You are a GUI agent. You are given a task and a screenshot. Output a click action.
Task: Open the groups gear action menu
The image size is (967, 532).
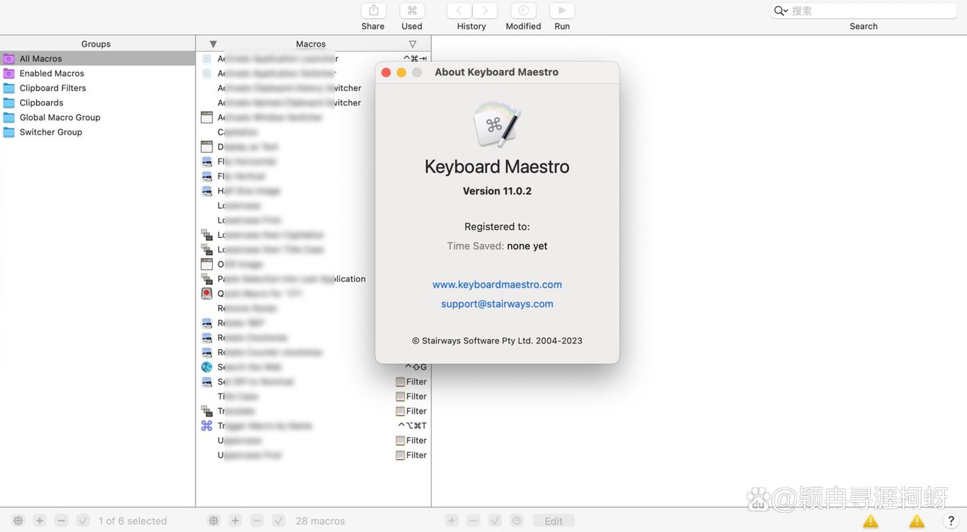tap(19, 521)
